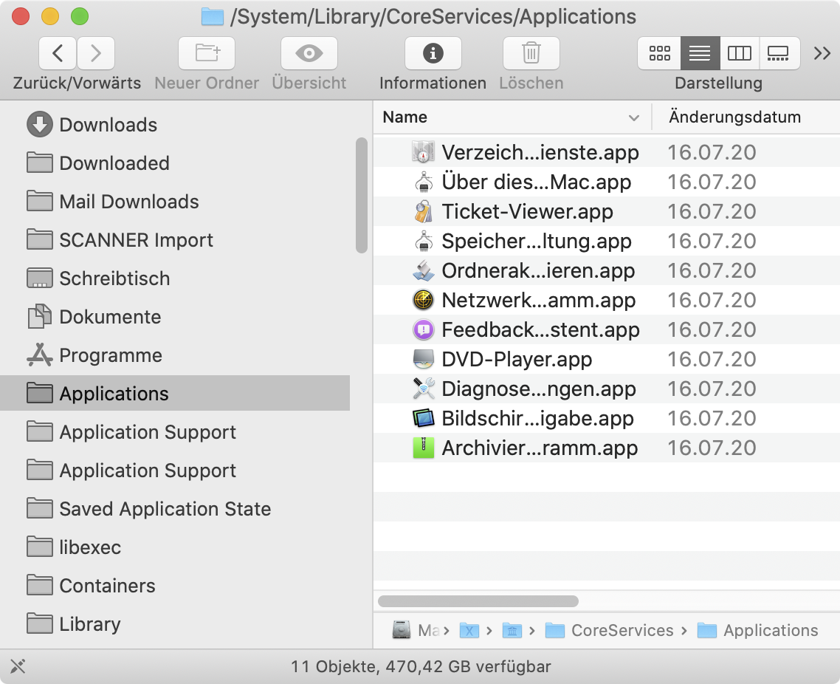Viewport: 840px width, 684px height.
Task: Click the Back arrow button
Action: click(58, 53)
